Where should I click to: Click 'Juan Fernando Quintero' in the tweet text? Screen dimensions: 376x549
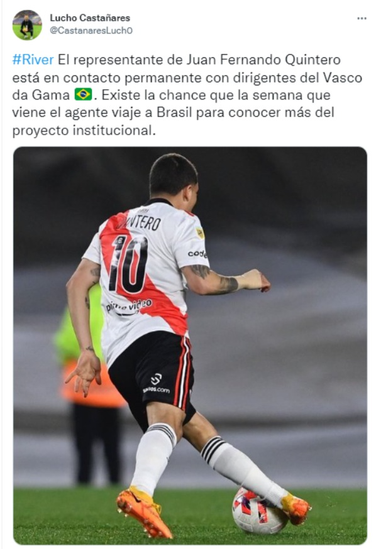coord(263,60)
